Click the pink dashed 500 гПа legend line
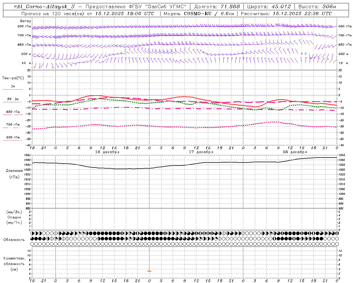 (x=12, y=140)
